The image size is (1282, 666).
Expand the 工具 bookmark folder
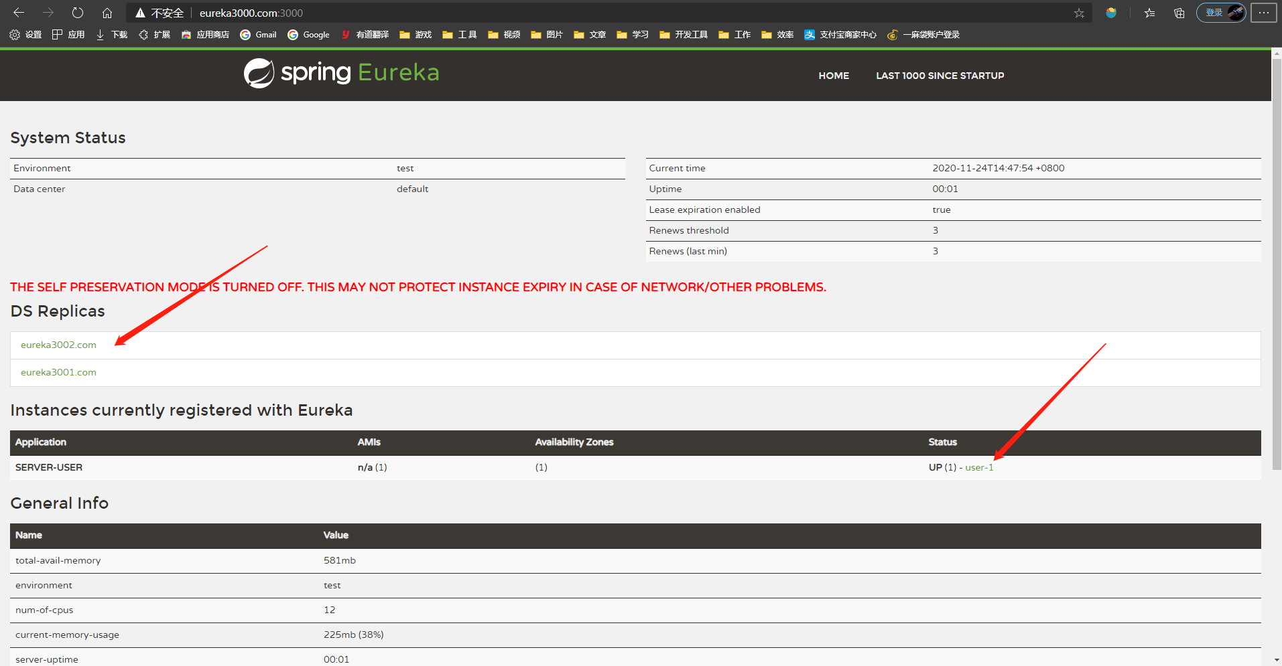[x=459, y=35]
